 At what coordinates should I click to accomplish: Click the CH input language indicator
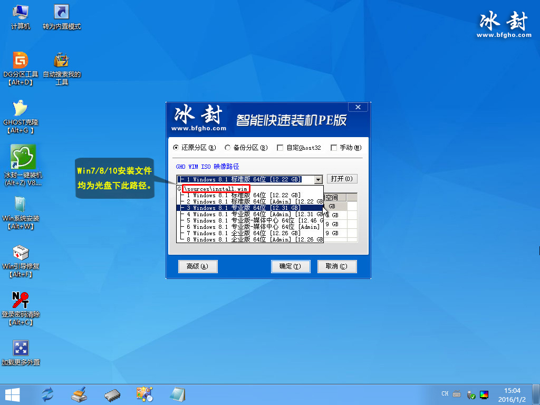pyautogui.click(x=445, y=393)
